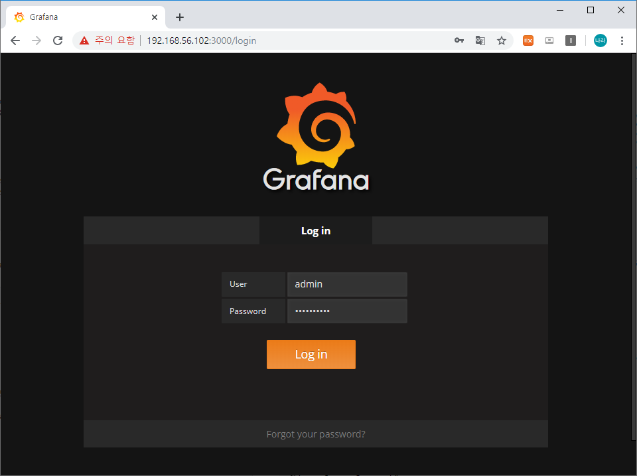Click the translate page icon

point(480,40)
